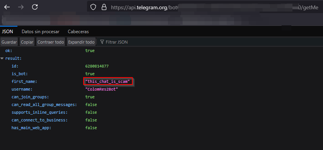Viewport: 323px width, 150px height.
Task: Open the Cabeceras tab
Action: [x=78, y=32]
